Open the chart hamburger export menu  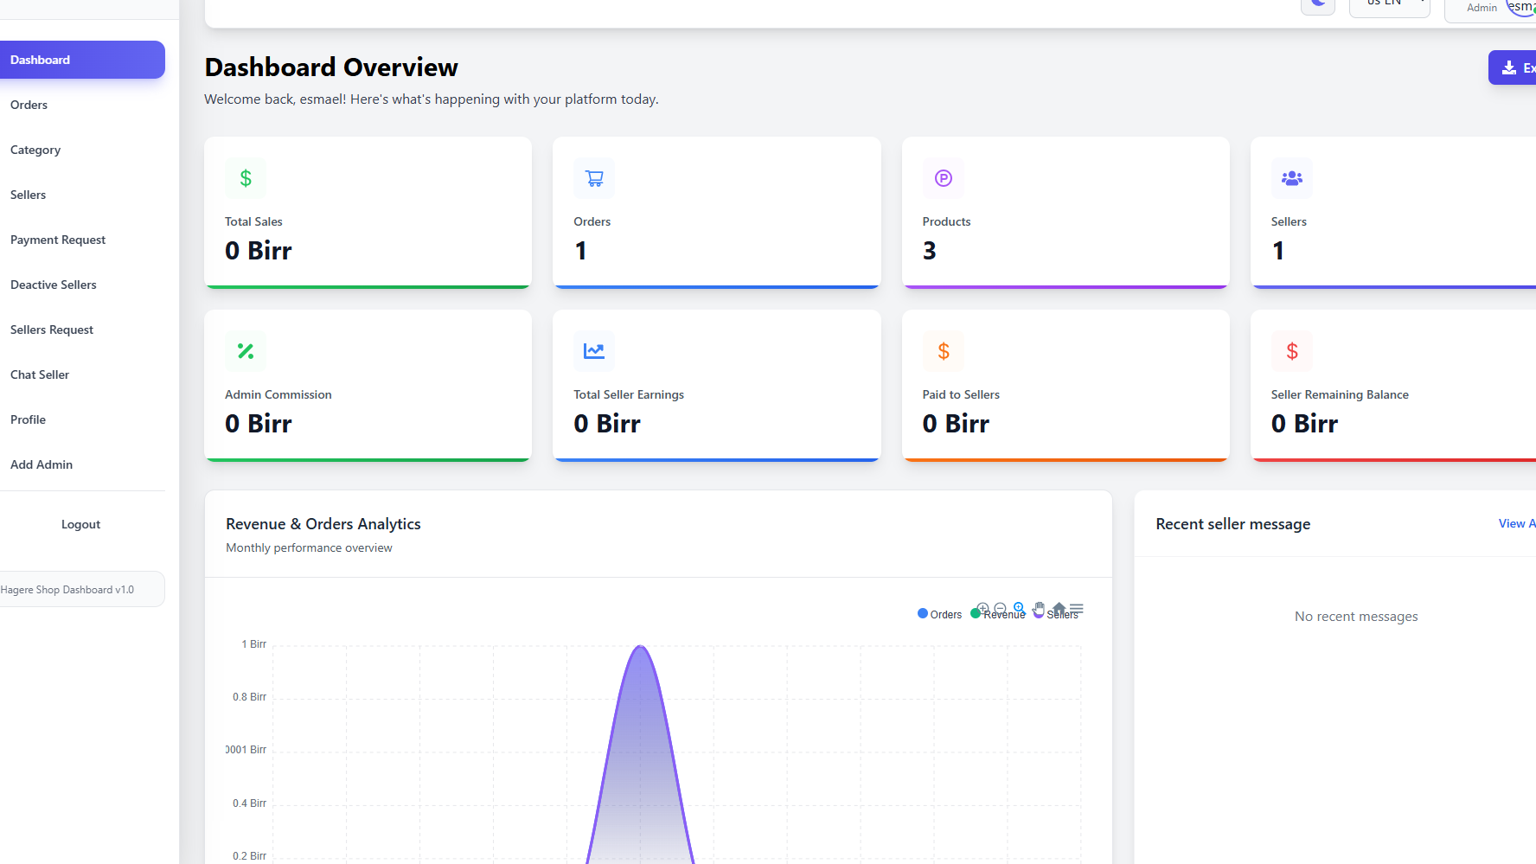1077,609
